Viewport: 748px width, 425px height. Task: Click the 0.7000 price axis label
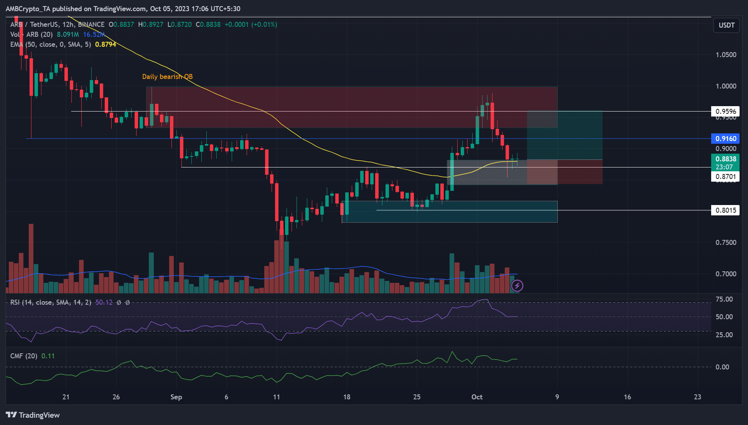[x=726, y=274]
